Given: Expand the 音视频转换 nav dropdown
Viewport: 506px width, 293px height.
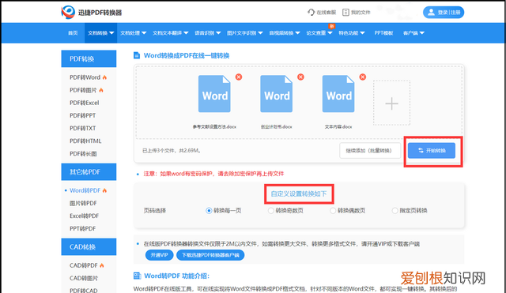Looking at the screenshot, I should (x=285, y=33).
